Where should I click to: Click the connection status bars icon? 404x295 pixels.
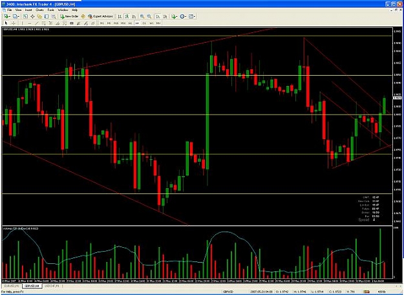(367, 292)
